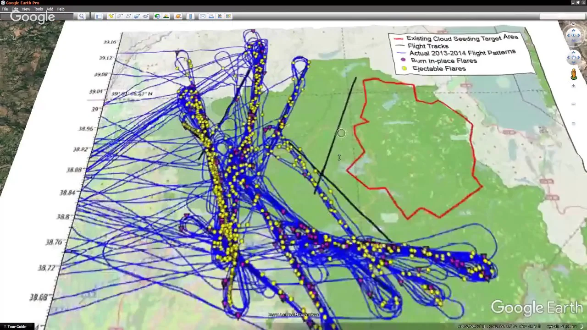Image resolution: width=587 pixels, height=330 pixels.
Task: Expand the Tour Guide panel
Action: (x=17, y=326)
